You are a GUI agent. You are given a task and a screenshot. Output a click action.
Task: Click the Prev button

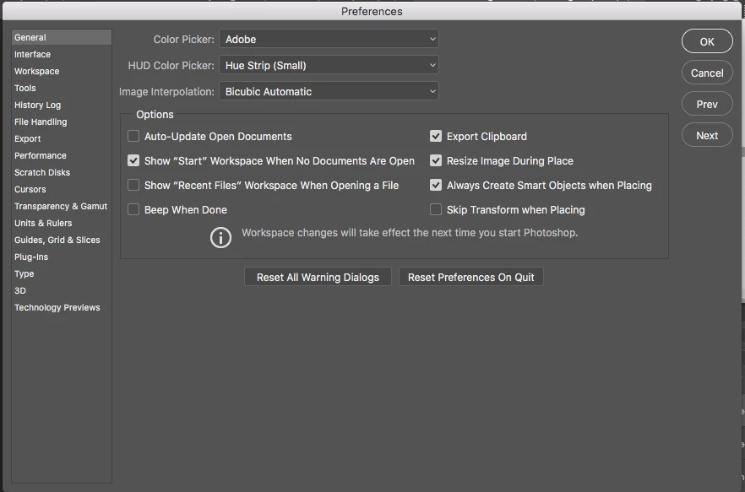point(707,104)
